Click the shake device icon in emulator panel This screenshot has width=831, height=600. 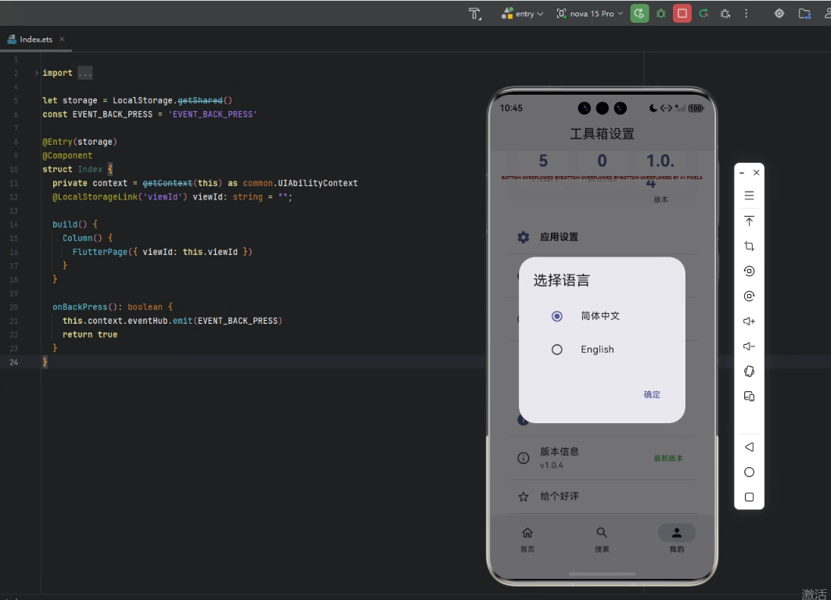click(x=749, y=371)
